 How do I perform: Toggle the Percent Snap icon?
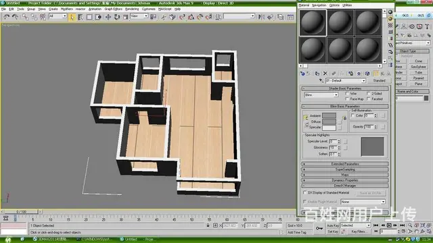click(x=200, y=18)
